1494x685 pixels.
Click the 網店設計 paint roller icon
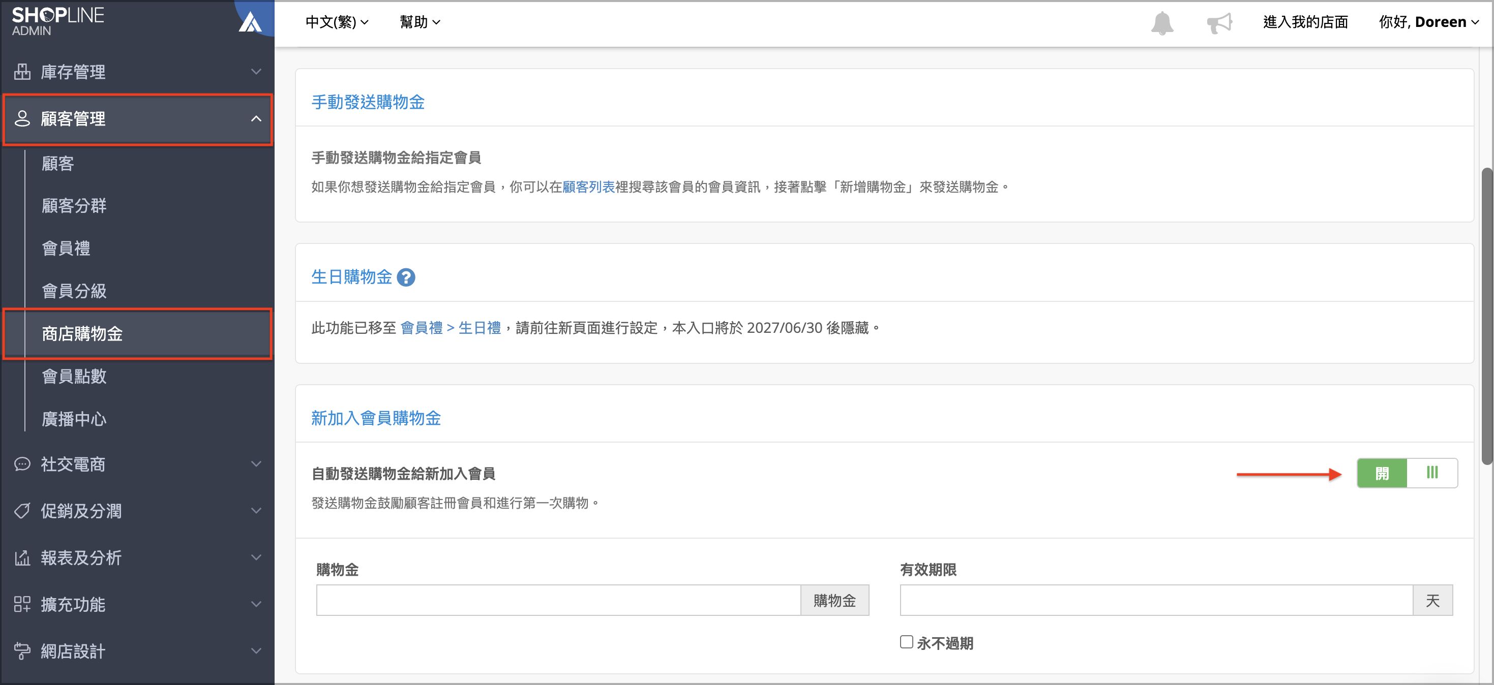coord(22,651)
